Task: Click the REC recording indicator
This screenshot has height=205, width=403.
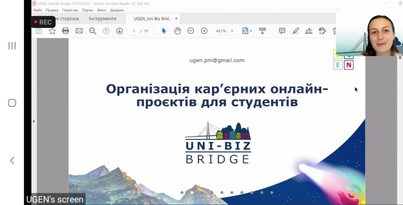Action: click(43, 22)
